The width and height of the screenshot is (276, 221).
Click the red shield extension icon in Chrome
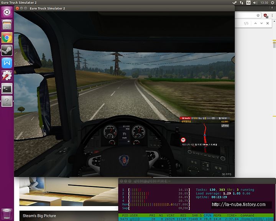pyautogui.click(x=266, y=15)
